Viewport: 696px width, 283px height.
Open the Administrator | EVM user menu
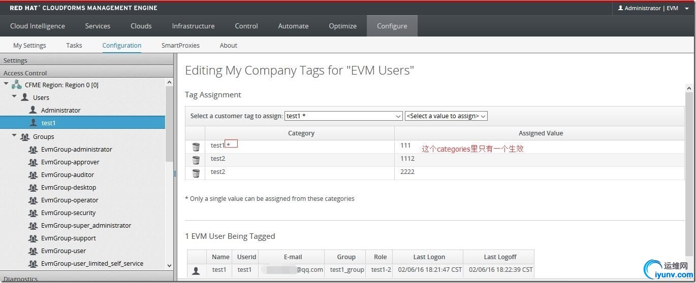point(653,8)
